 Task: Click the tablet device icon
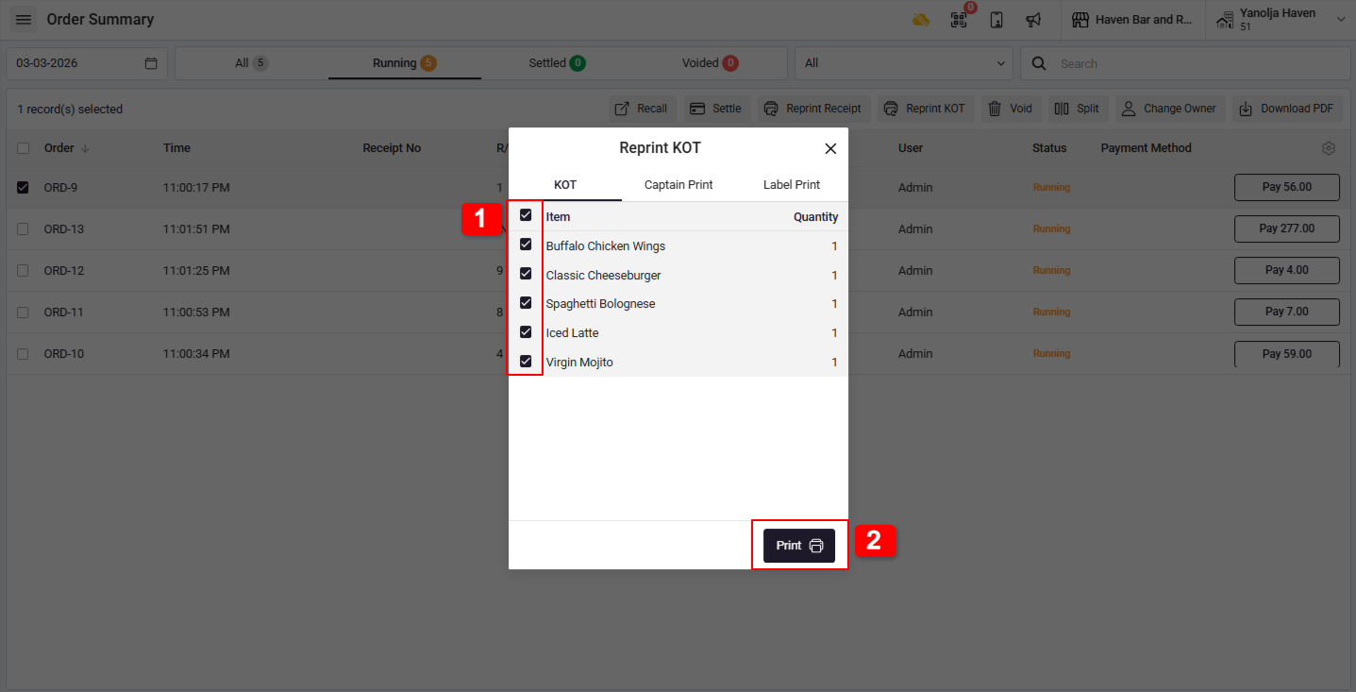pyautogui.click(x=996, y=20)
